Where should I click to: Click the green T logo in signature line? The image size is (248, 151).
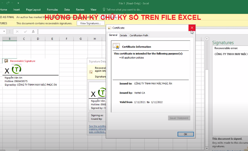tap(17, 69)
